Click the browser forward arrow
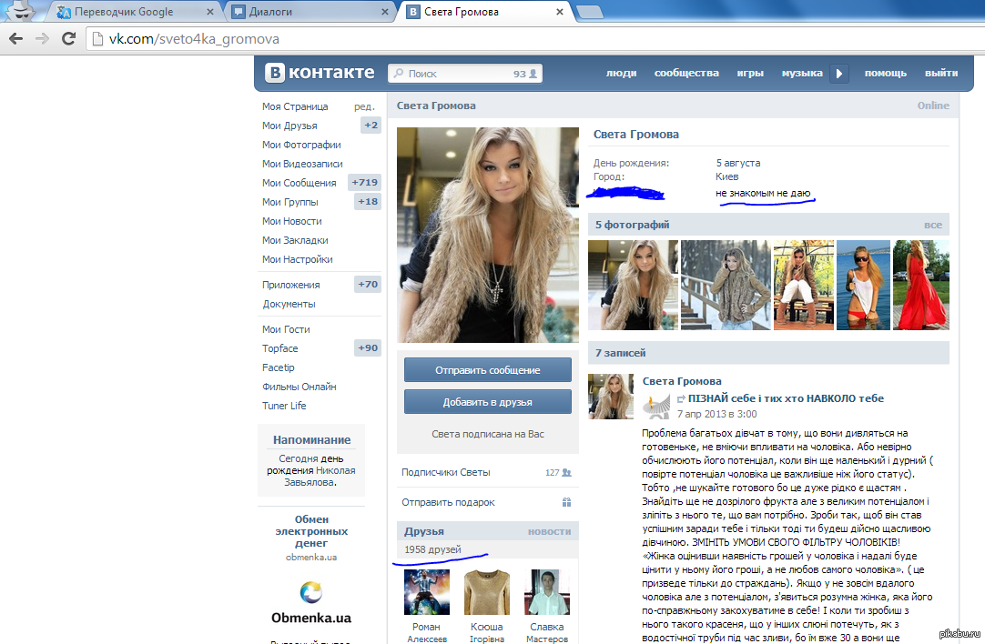 click(42, 39)
